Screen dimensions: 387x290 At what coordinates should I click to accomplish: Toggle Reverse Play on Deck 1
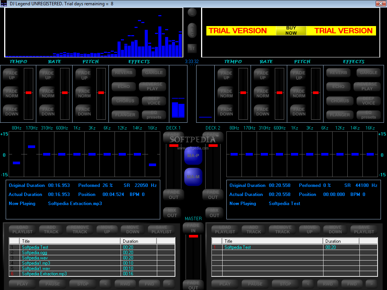[152, 86]
